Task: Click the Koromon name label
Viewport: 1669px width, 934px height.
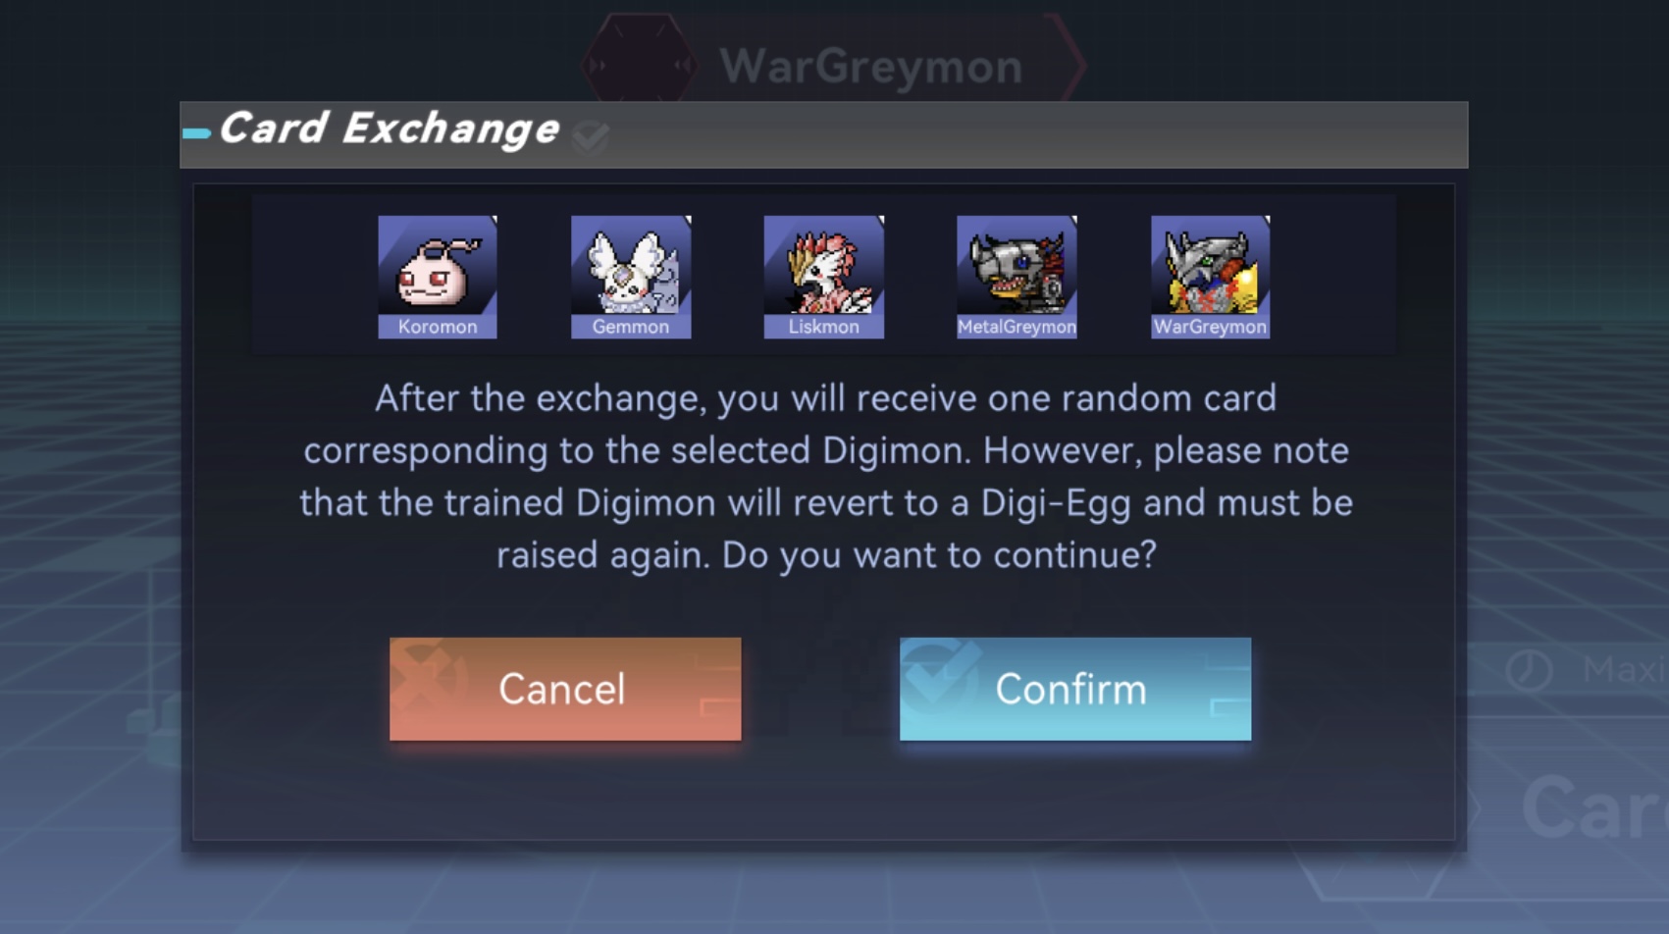Action: click(438, 327)
